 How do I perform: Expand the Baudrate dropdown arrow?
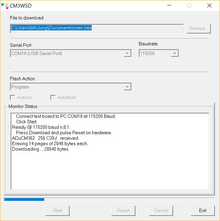(175, 53)
